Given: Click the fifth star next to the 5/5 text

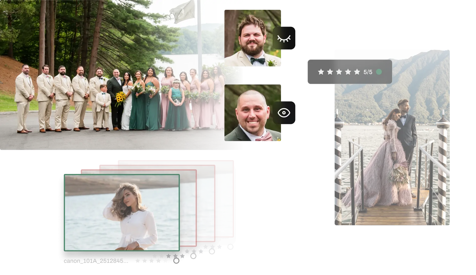Looking at the screenshot, I should (357, 72).
